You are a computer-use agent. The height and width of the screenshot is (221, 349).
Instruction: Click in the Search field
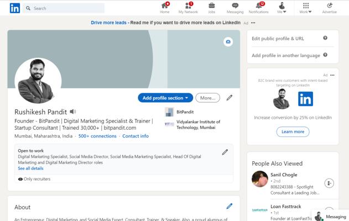(x=66, y=8)
